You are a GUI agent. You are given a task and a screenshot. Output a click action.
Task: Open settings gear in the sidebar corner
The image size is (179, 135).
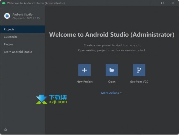pyautogui.click(x=6, y=130)
